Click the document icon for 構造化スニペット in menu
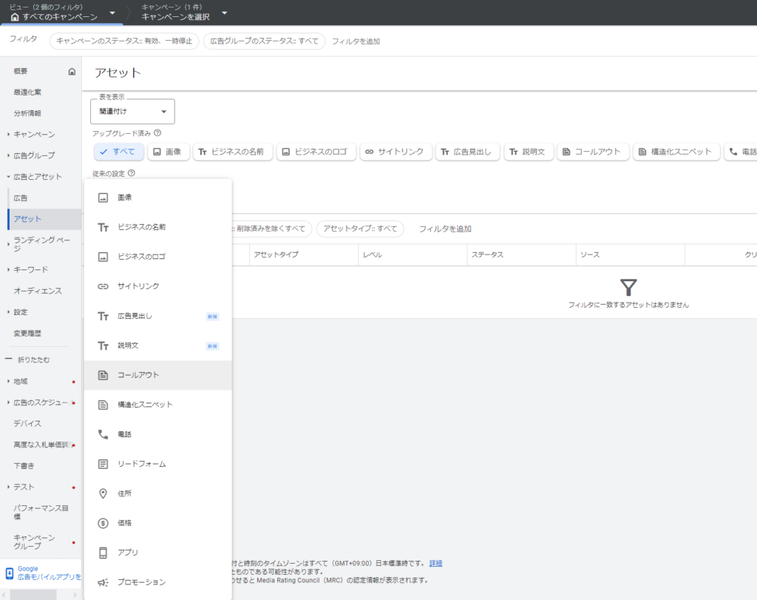 (103, 405)
